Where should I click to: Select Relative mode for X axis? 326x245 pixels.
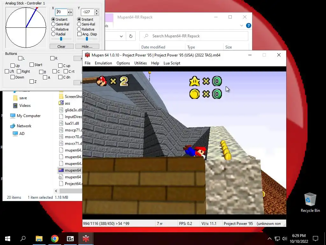click(x=53, y=29)
